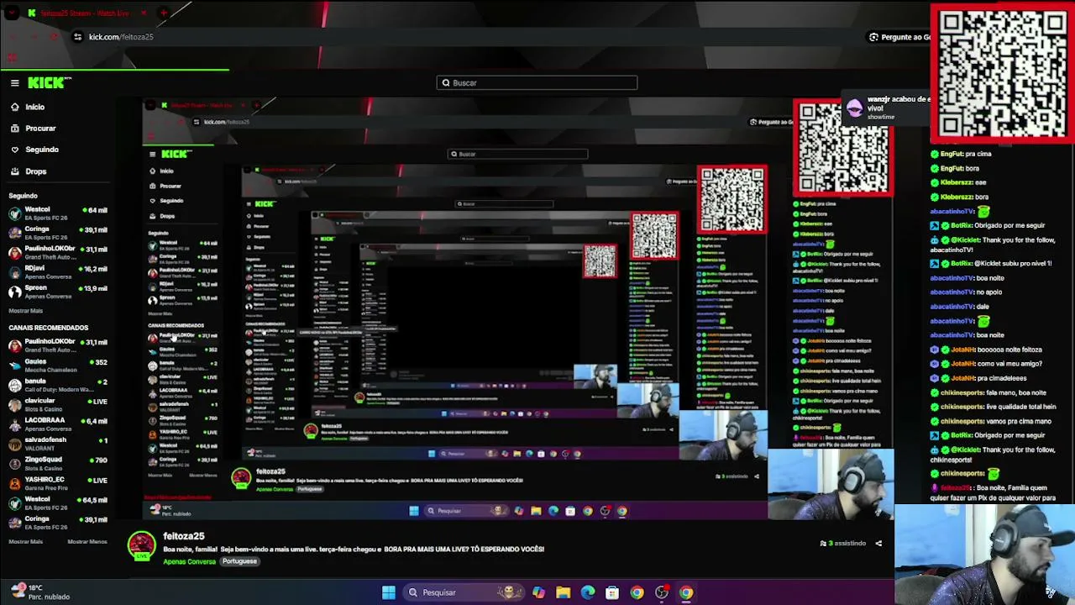Click the kick.com/feitoza25 address bar

pos(121,37)
